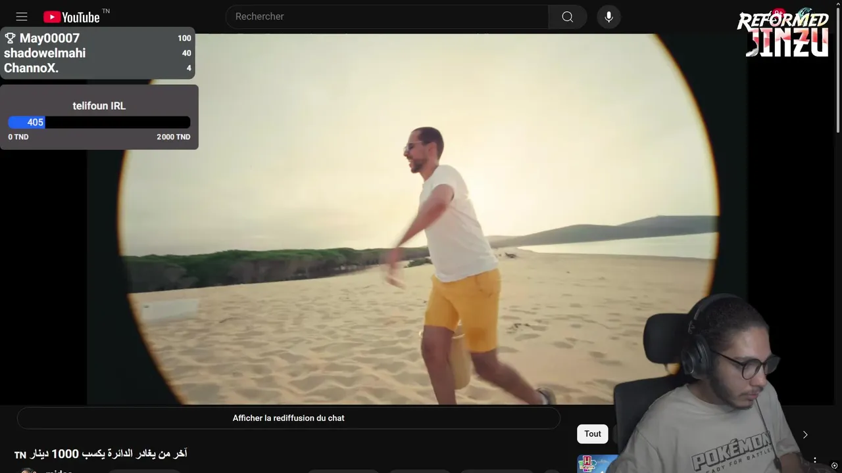This screenshot has height=473, width=842.
Task: Click the Rechercher search field
Action: point(387,16)
